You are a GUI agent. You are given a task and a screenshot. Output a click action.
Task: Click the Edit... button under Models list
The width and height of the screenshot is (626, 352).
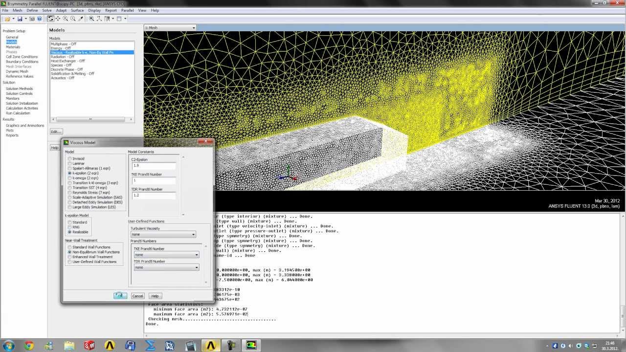coord(55,132)
